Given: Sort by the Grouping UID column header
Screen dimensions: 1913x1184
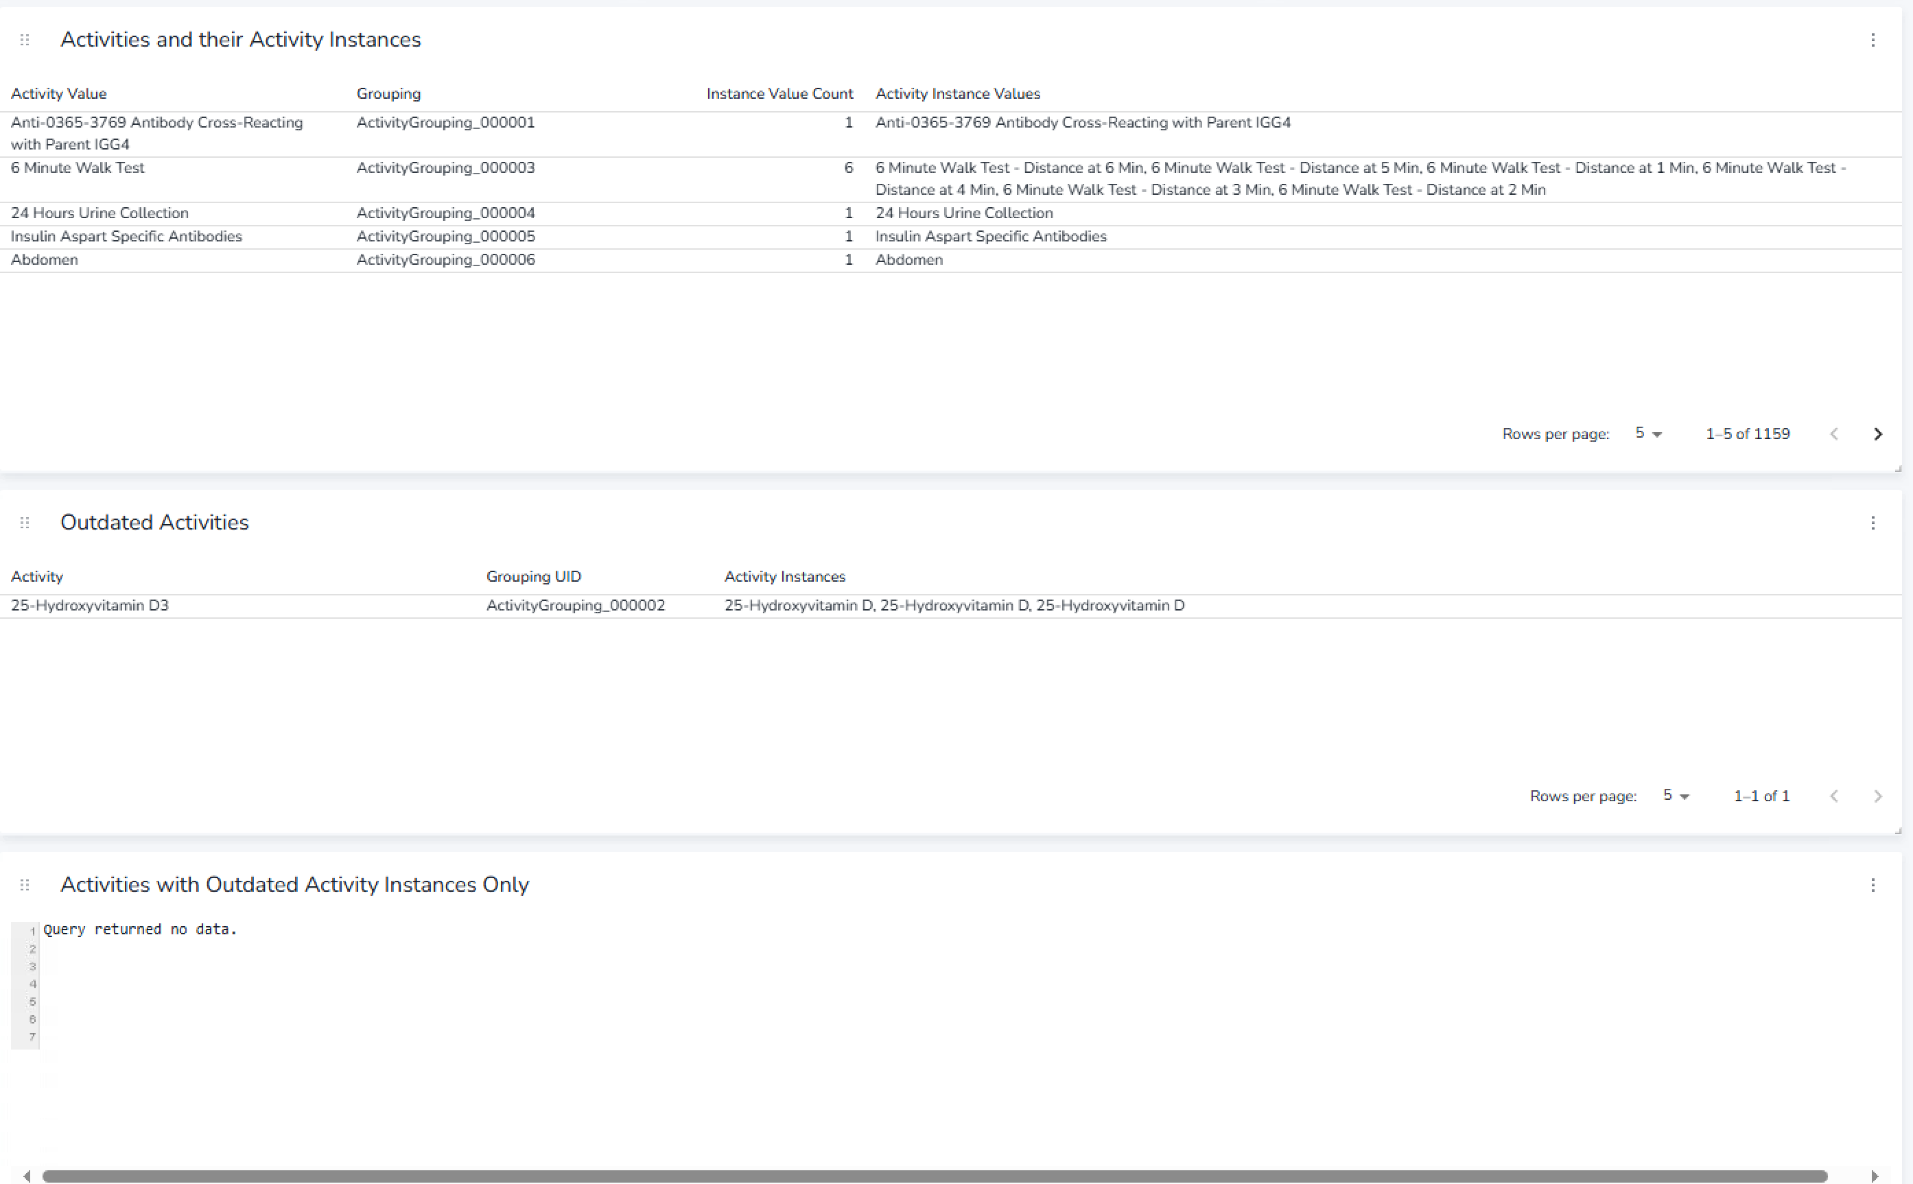Looking at the screenshot, I should pyautogui.click(x=533, y=577).
